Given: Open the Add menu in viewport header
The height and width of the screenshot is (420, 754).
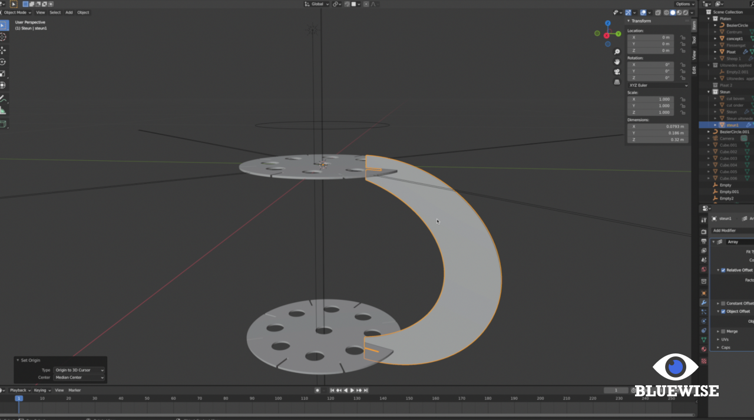Looking at the screenshot, I should point(69,12).
